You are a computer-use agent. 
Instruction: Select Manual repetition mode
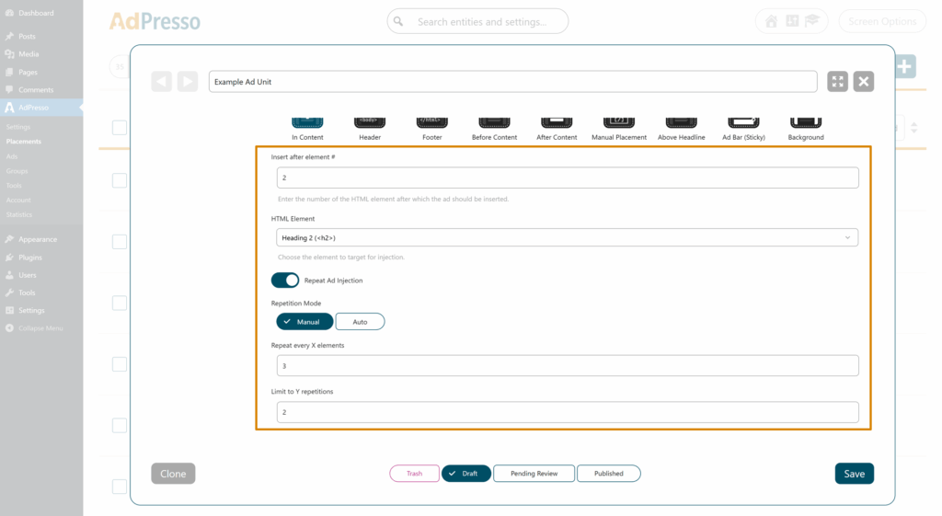pyautogui.click(x=304, y=322)
